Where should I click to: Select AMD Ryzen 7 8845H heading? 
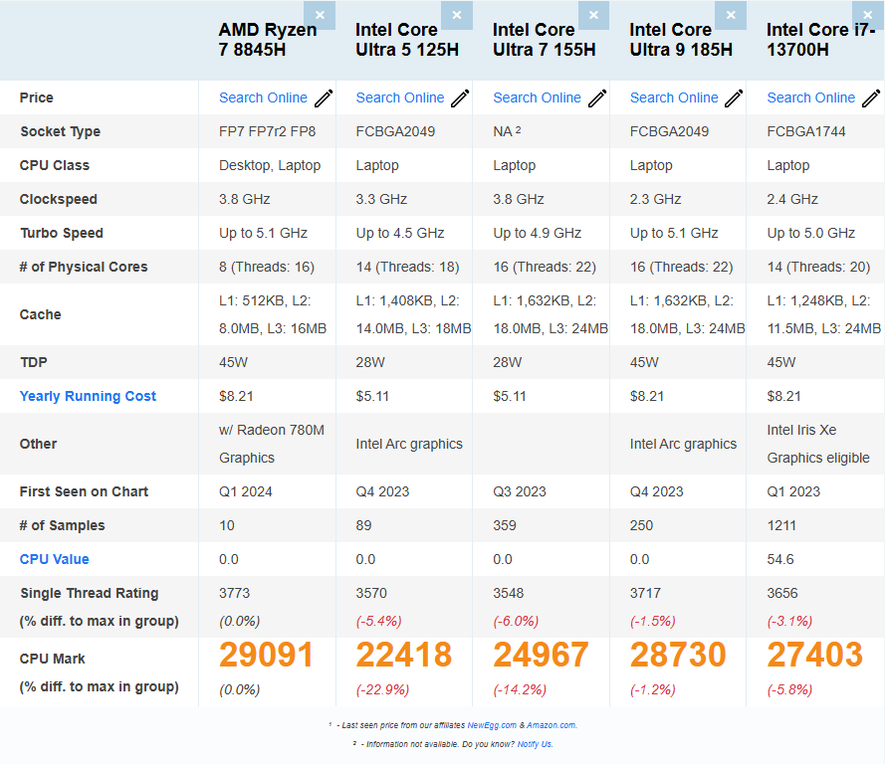(268, 40)
